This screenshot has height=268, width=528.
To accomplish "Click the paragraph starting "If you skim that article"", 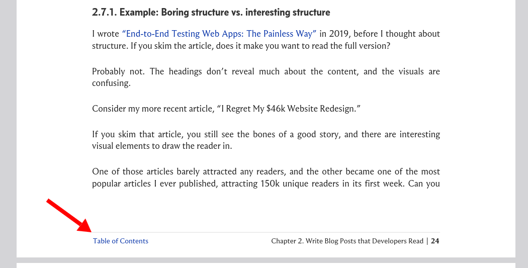I will point(266,140).
